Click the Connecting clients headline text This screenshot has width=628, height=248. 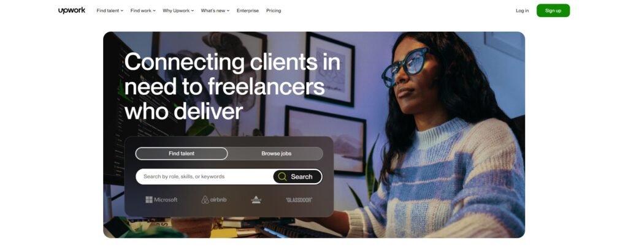(x=232, y=87)
